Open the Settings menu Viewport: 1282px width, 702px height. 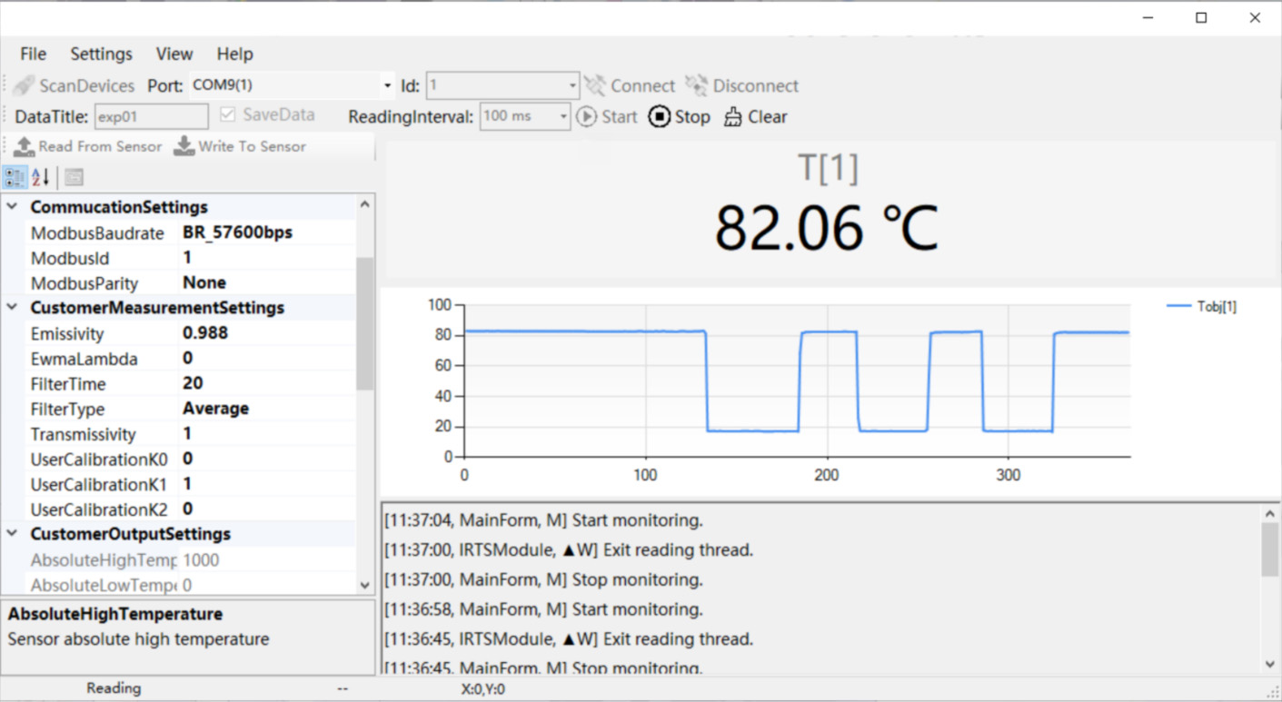[x=101, y=54]
